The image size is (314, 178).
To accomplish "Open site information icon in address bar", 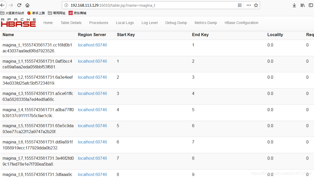I will [66, 5].
